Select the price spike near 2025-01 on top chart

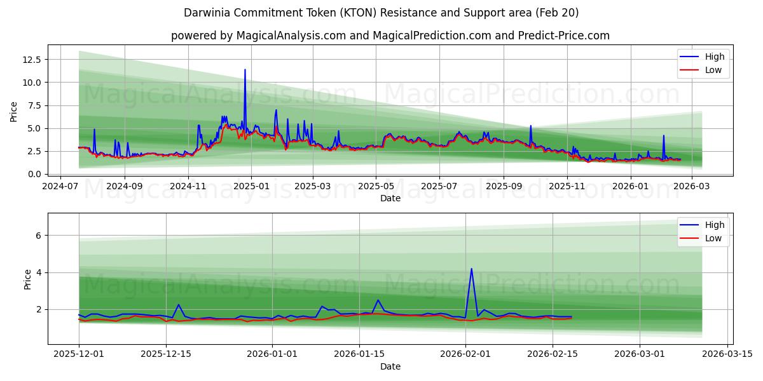[245, 70]
